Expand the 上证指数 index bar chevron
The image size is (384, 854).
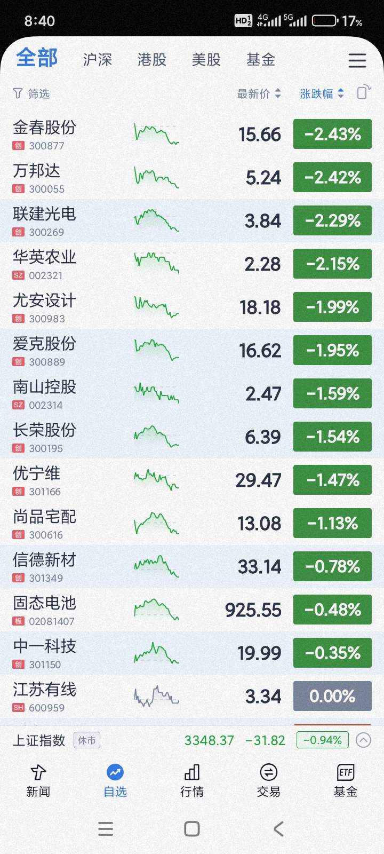[363, 740]
